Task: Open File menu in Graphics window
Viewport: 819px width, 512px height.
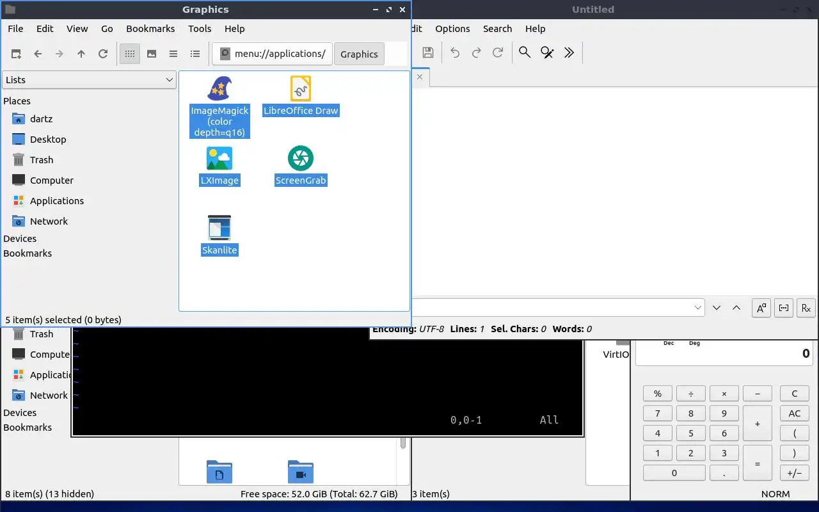Action: (15, 29)
